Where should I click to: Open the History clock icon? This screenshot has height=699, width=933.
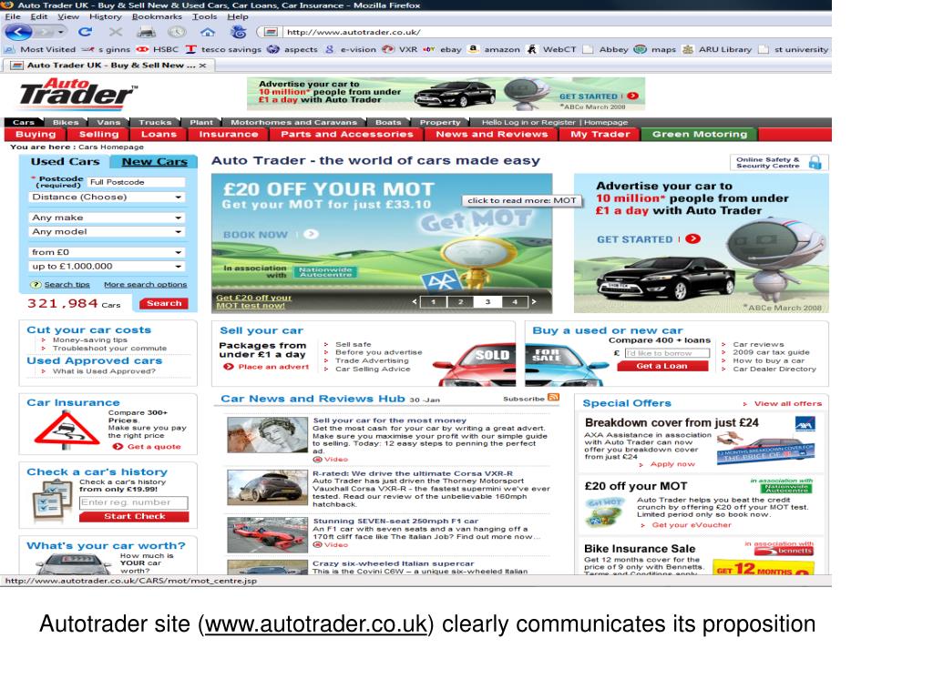click(177, 32)
